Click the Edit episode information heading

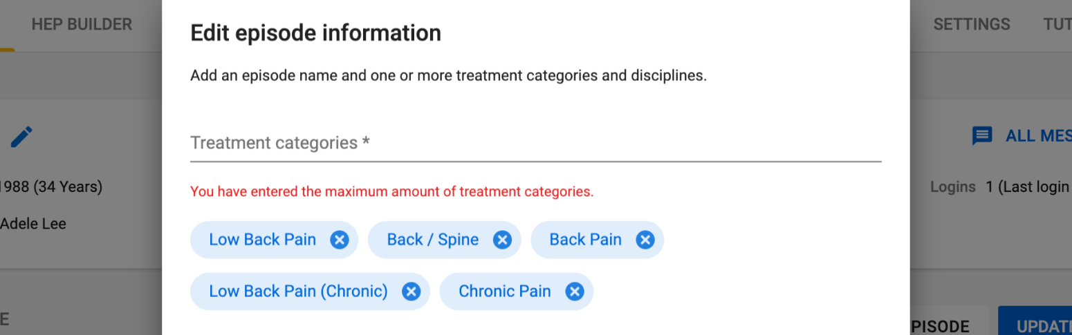(x=315, y=32)
